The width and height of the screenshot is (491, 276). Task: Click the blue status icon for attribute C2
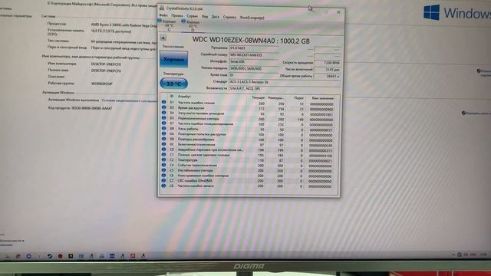tap(163, 159)
